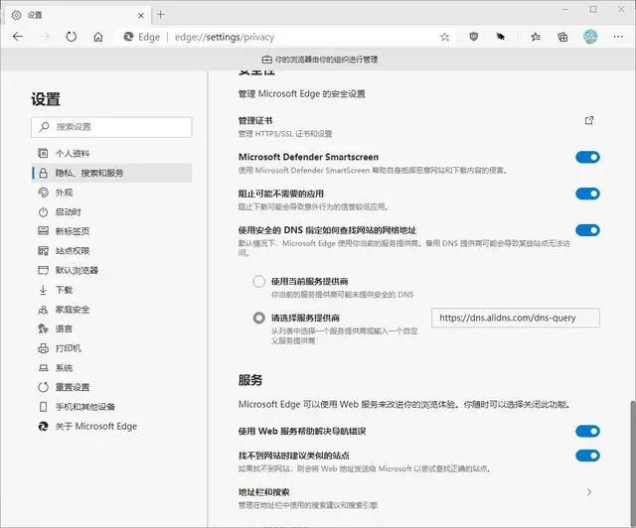Close the 设置 tab

[141, 16]
